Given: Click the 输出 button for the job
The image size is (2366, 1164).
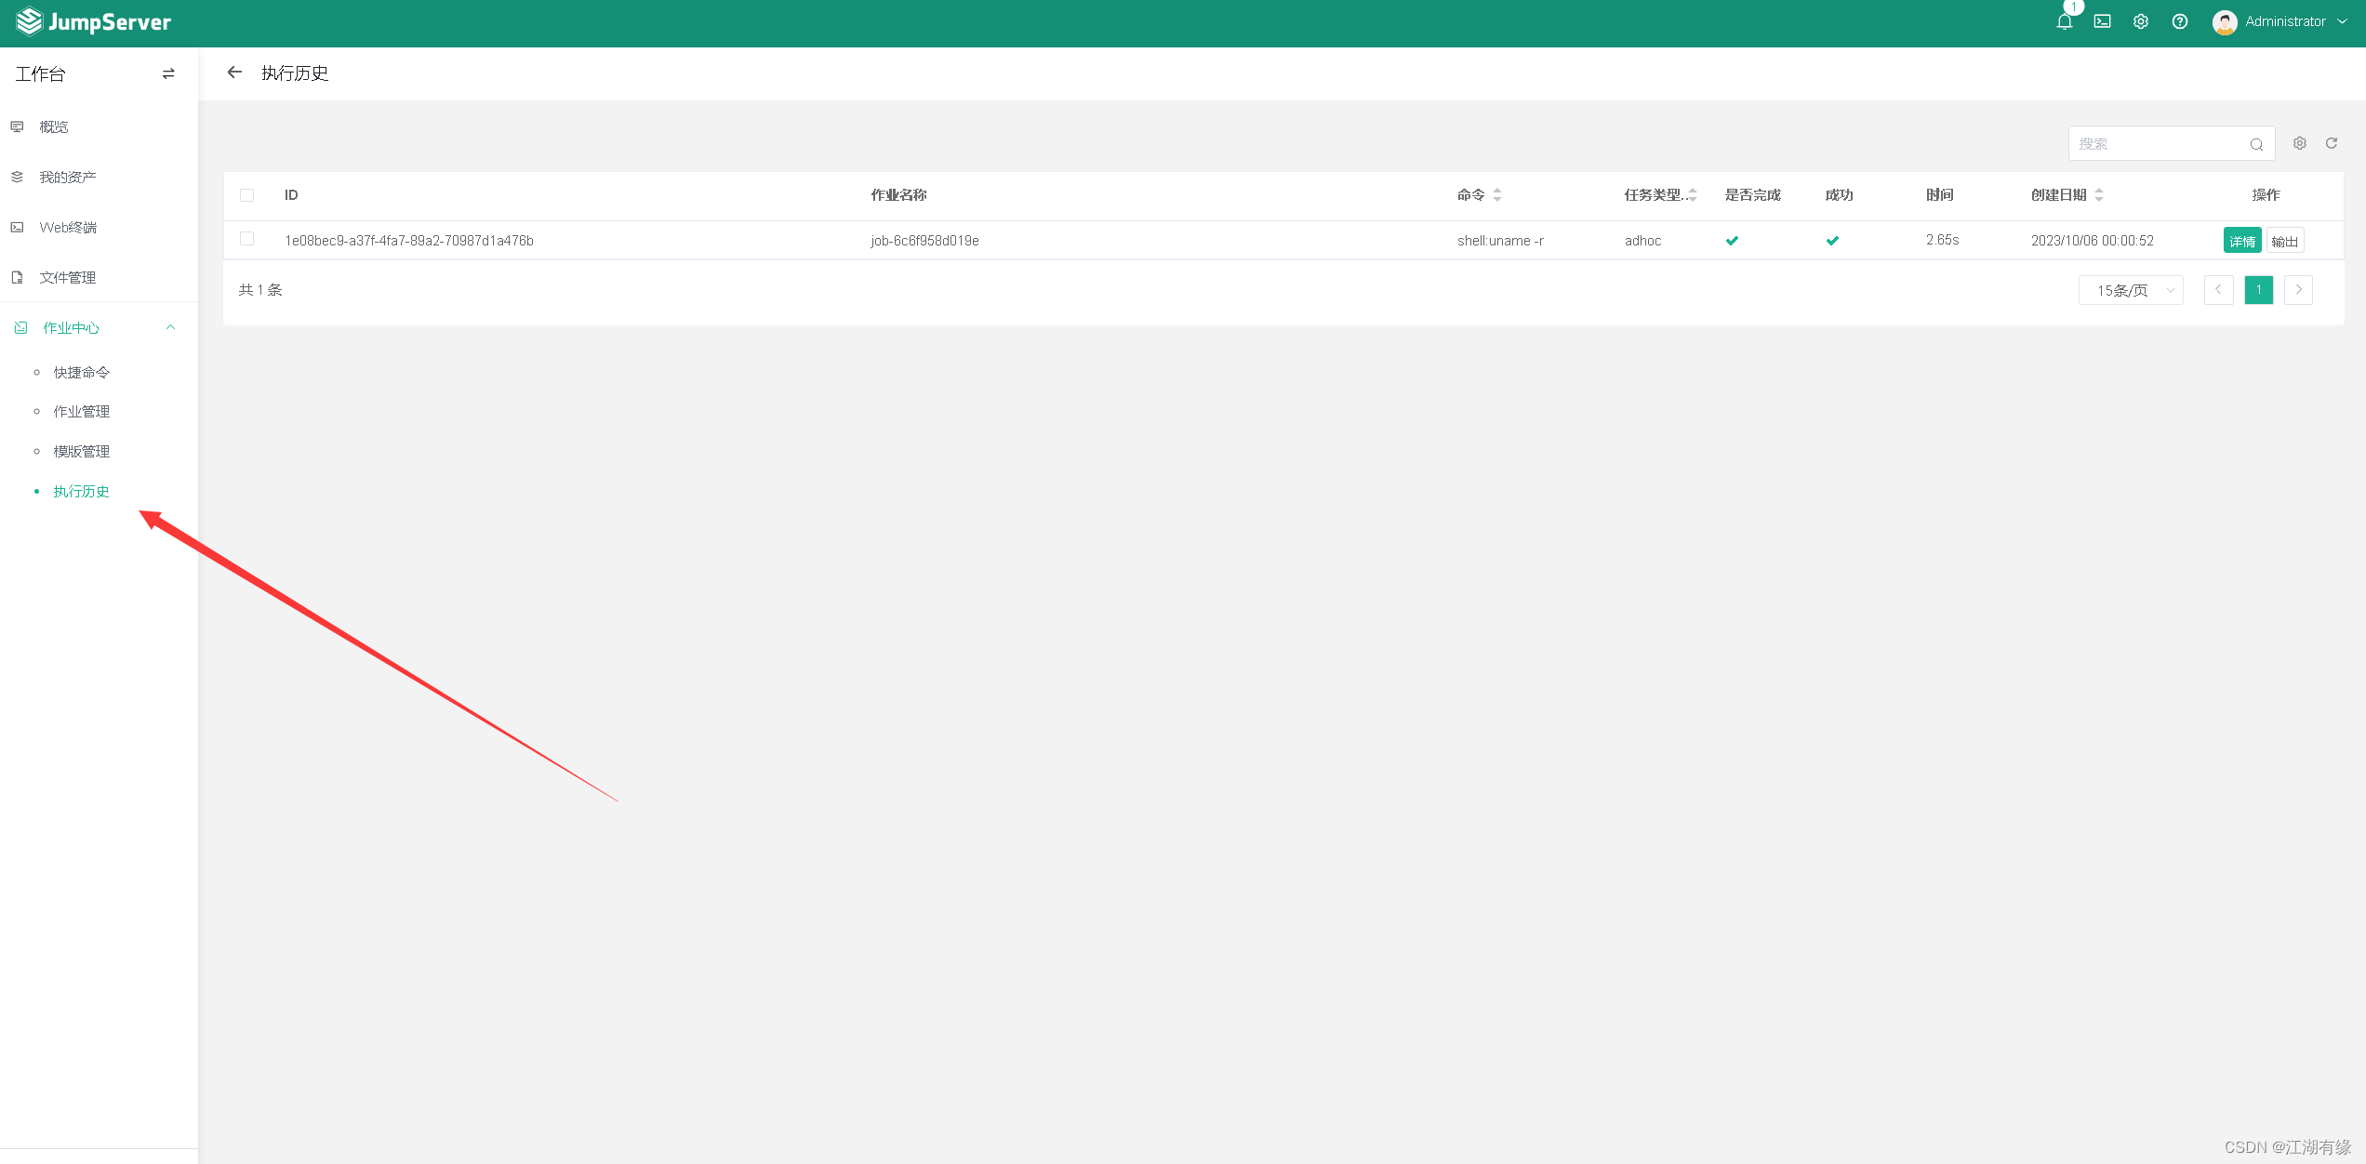Looking at the screenshot, I should (x=2284, y=241).
